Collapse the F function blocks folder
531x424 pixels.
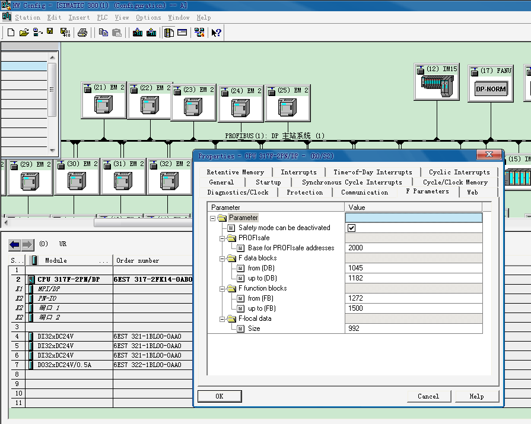(x=222, y=288)
